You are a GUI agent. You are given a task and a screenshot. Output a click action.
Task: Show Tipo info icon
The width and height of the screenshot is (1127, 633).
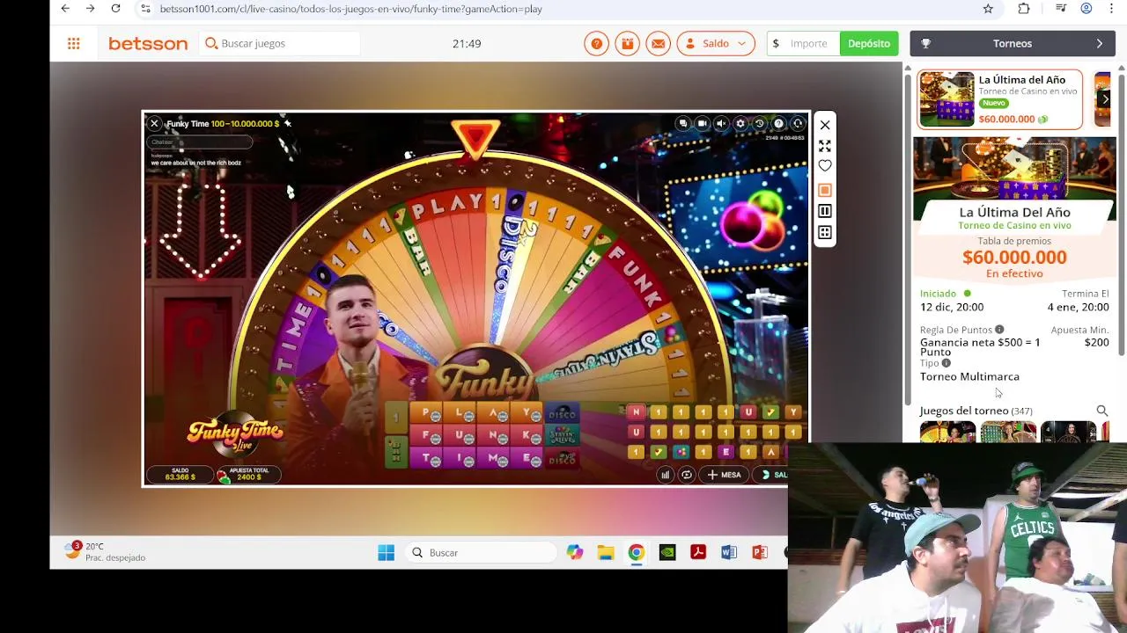coord(947,363)
